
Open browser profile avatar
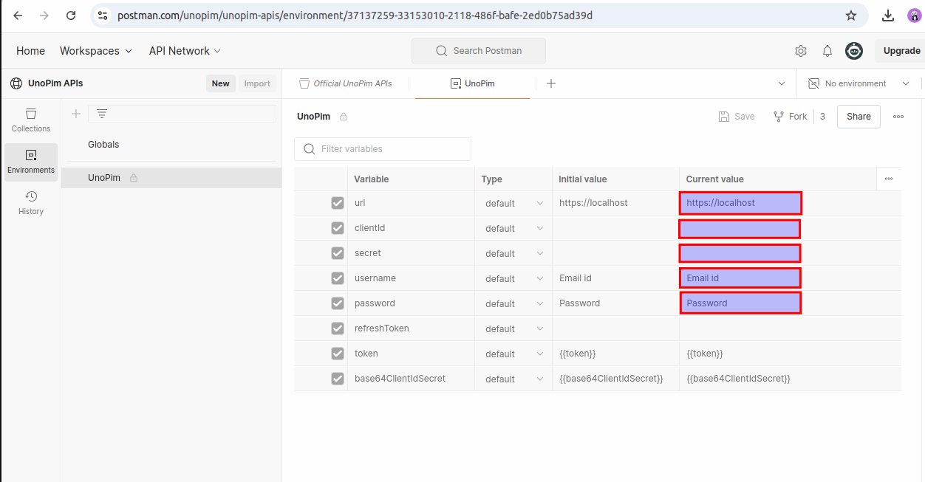pyautogui.click(x=914, y=16)
